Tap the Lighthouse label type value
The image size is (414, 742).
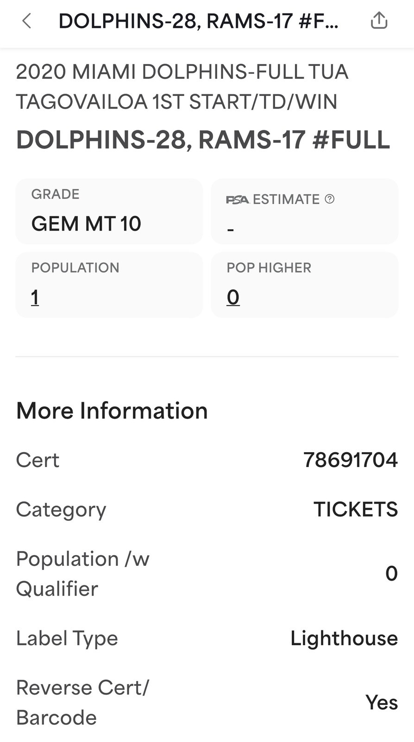(x=344, y=638)
